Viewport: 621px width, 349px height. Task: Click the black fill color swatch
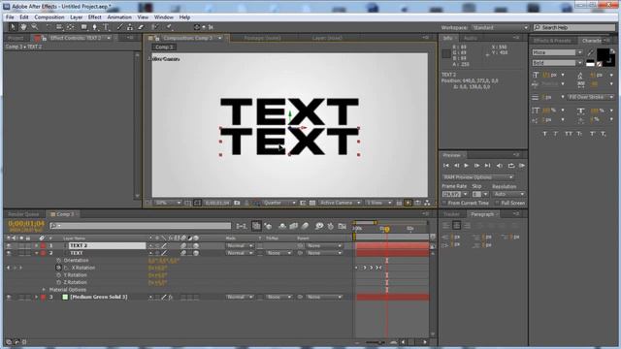pyautogui.click(x=604, y=54)
